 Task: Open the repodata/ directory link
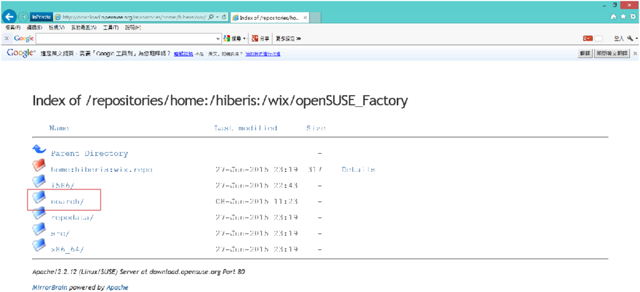point(72,217)
